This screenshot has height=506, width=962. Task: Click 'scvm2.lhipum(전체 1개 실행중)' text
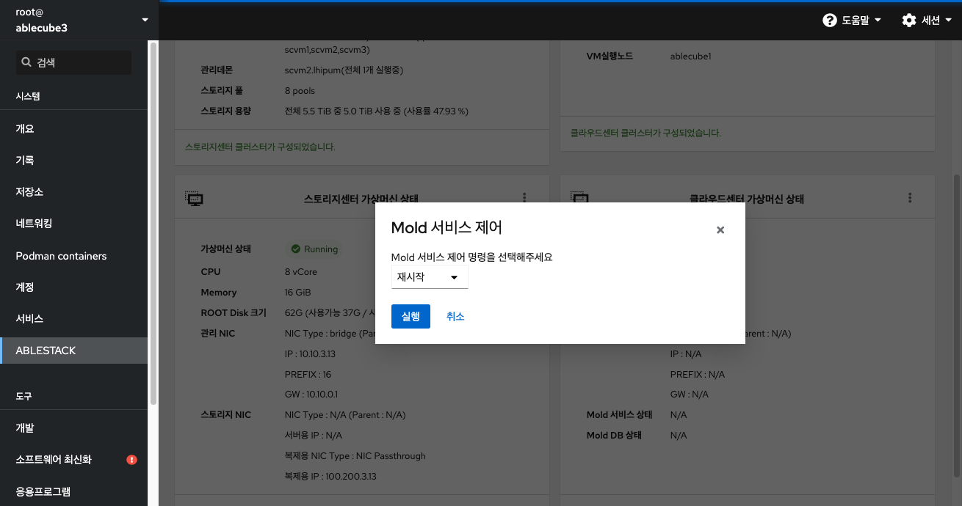coord(344,70)
